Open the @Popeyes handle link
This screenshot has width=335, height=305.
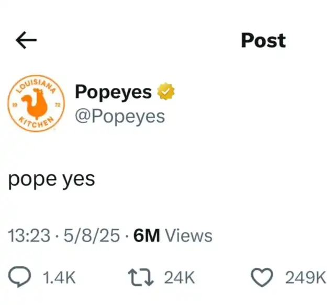[x=120, y=117]
